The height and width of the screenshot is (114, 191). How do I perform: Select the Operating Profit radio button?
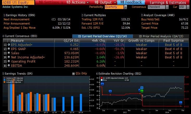tap(9, 61)
